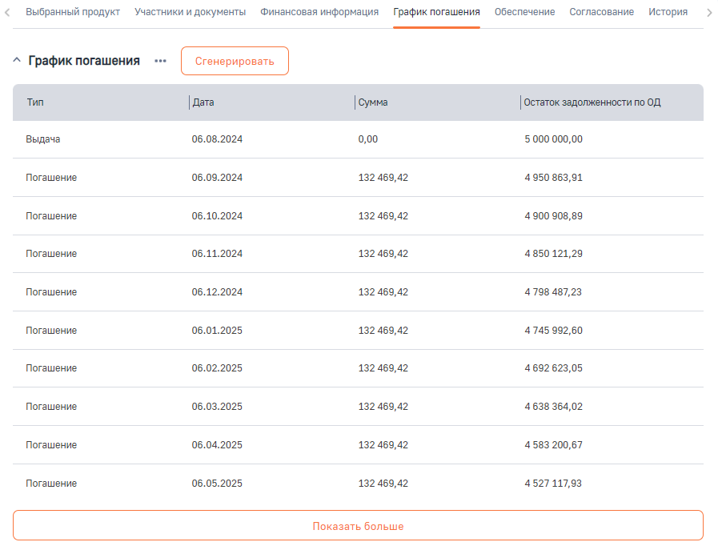
Task: Open the Участники и документы tab
Action: (190, 12)
